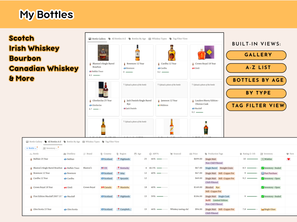Click the Islay region tag

coord(121,173)
